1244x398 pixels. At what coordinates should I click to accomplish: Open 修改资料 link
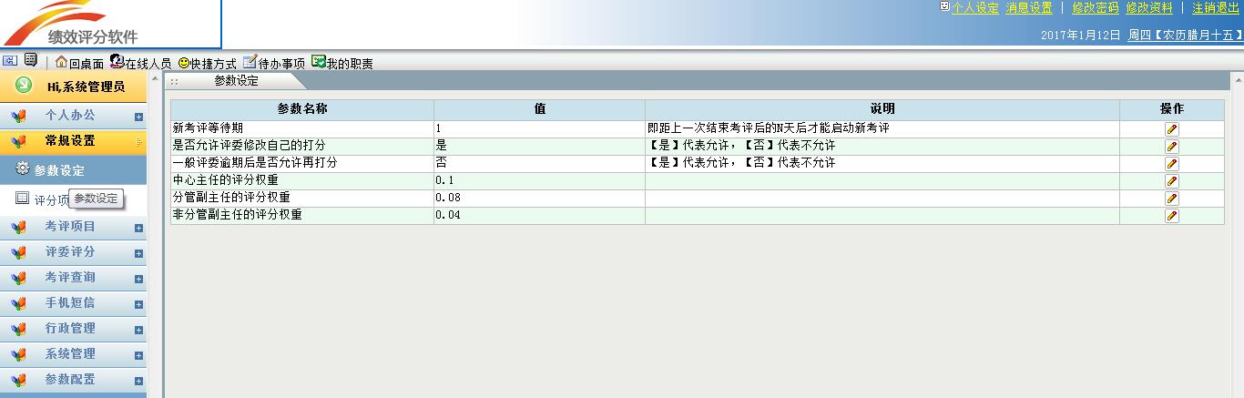coord(1149,7)
